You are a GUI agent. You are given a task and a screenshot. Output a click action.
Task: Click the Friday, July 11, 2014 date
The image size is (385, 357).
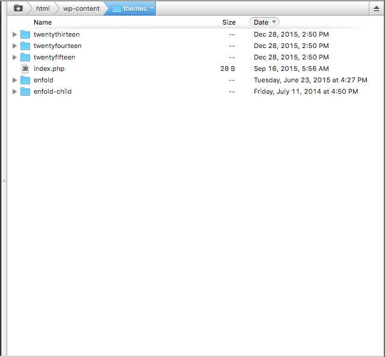[x=306, y=91]
